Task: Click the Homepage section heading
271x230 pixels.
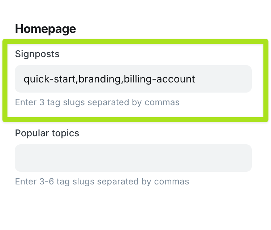Action: coord(46,29)
